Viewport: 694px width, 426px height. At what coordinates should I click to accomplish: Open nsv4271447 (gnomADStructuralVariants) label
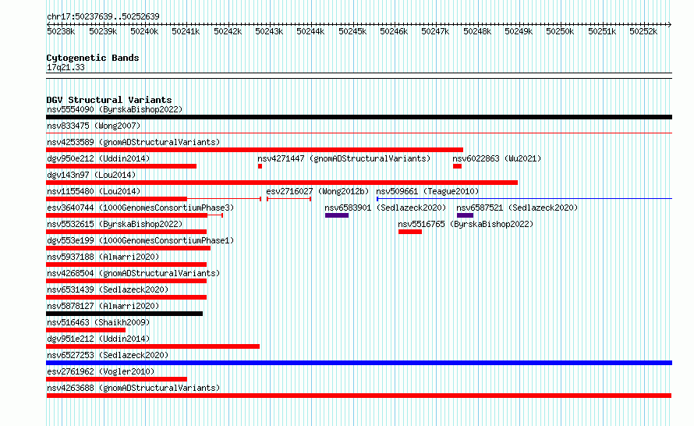coord(344,158)
